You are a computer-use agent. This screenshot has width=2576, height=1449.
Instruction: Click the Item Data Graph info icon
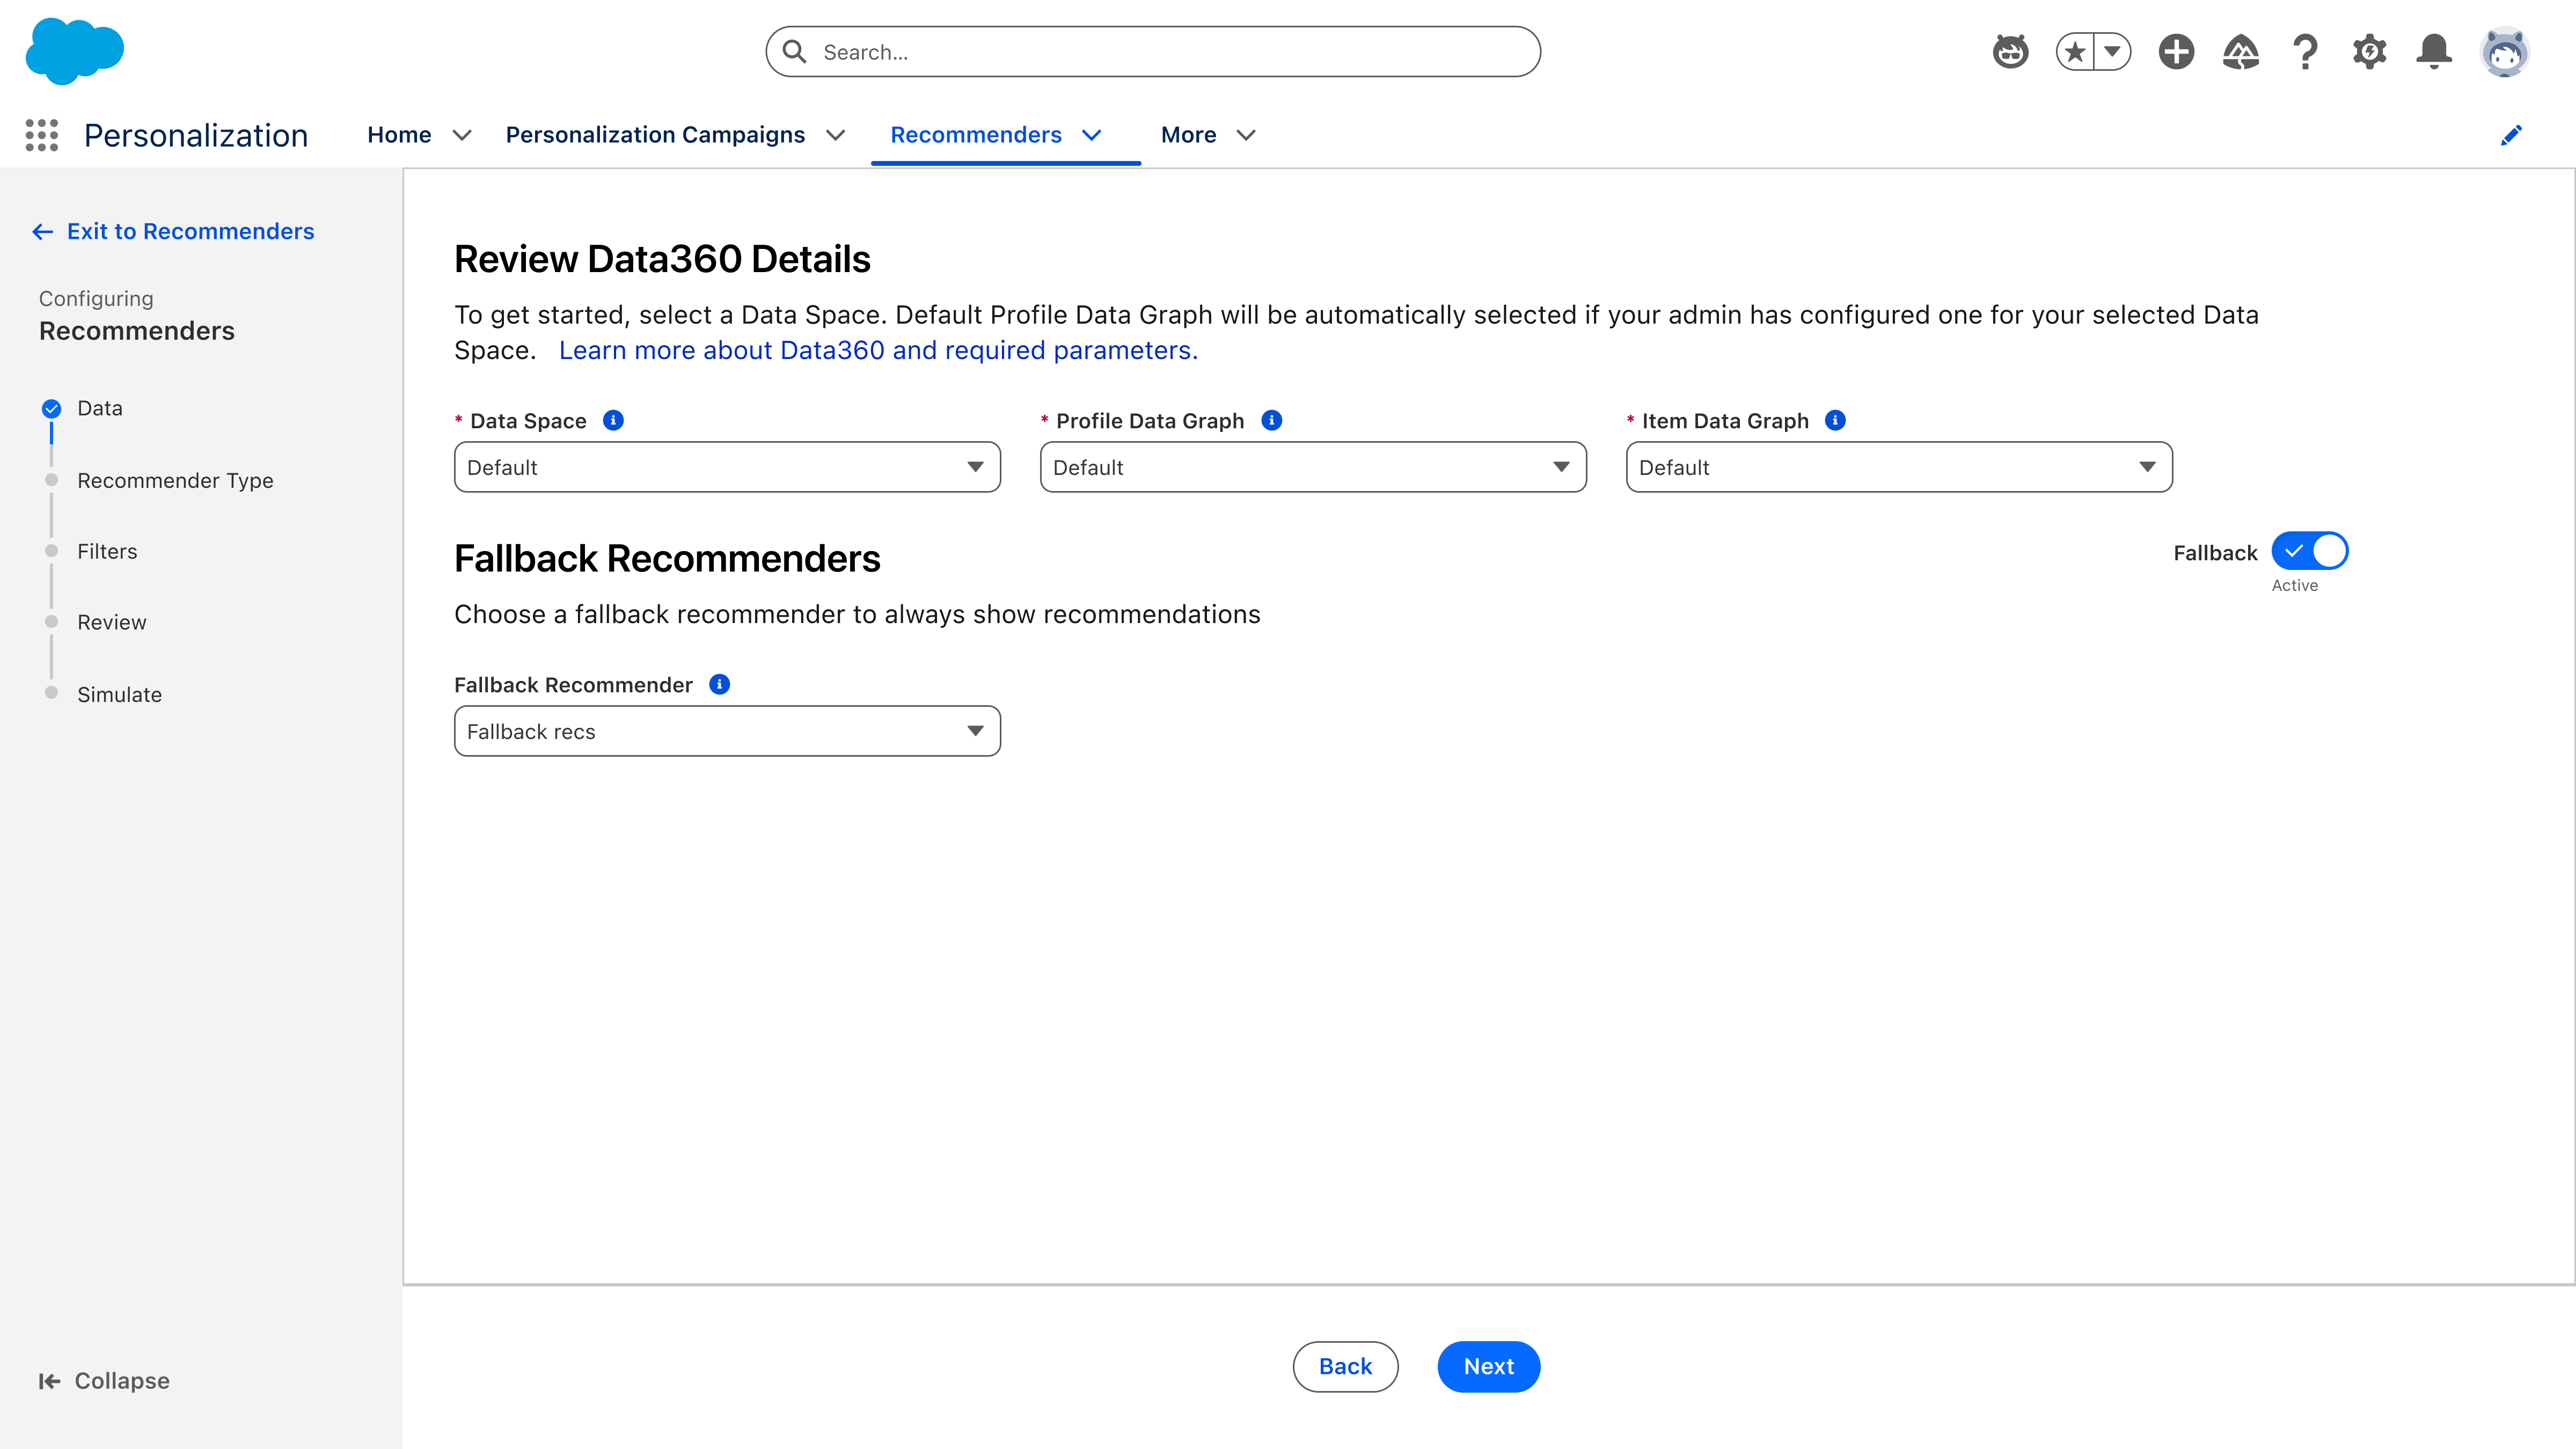tap(1835, 421)
